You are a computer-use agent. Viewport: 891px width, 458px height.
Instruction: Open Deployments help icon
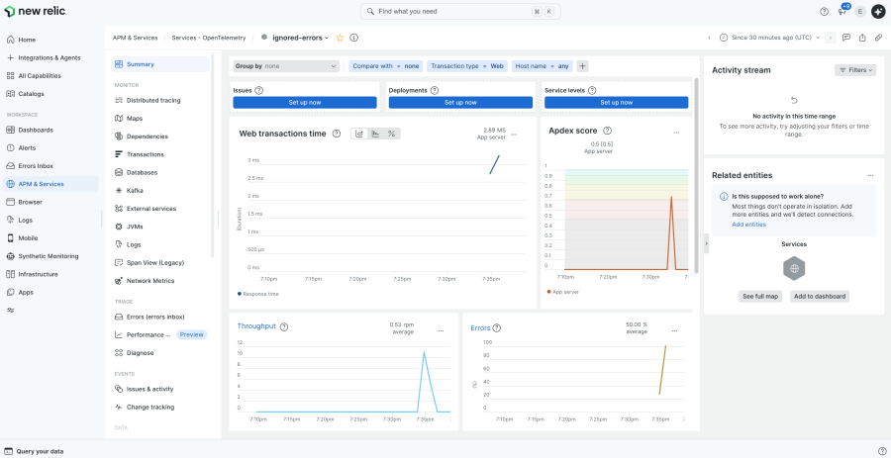435,90
